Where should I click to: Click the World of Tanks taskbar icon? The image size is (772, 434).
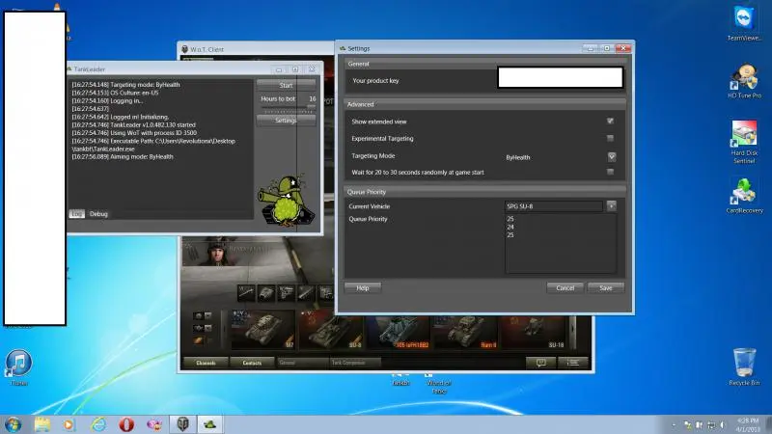182,424
